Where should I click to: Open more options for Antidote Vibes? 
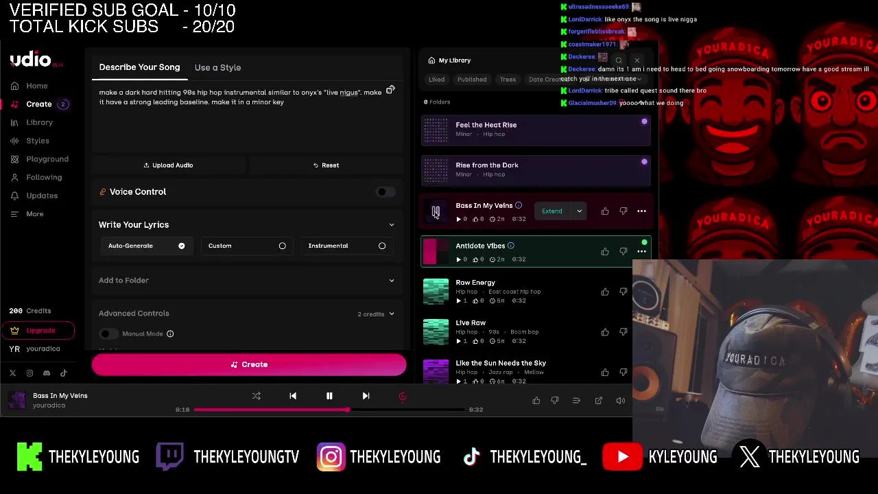point(641,252)
